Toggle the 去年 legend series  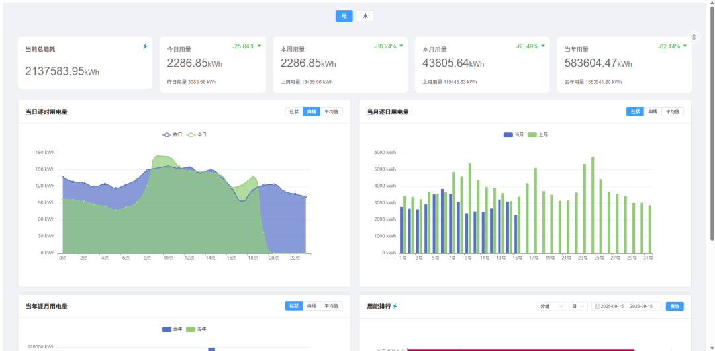click(x=197, y=329)
